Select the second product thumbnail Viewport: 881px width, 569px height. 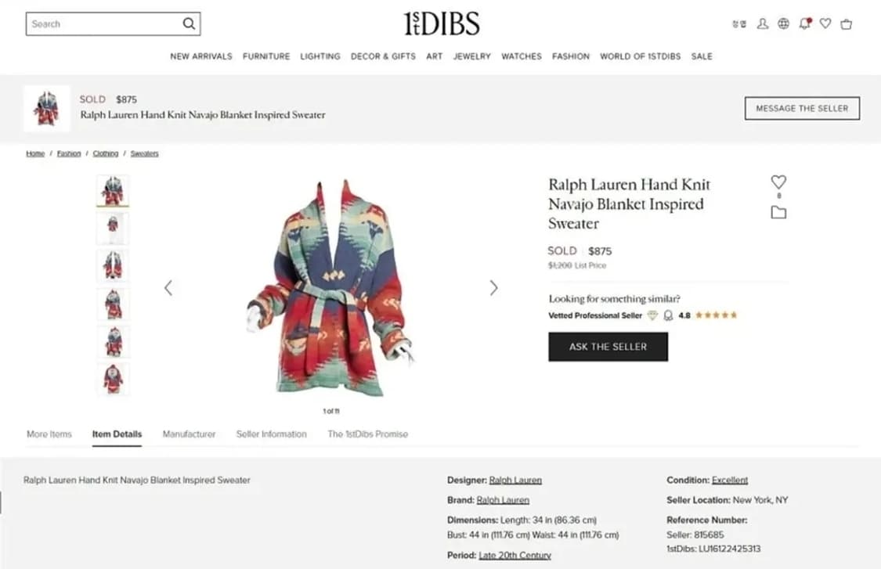[112, 228]
